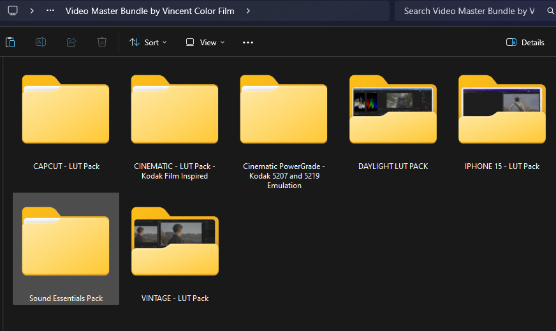Click the This PC monitor icon
The image size is (556, 331).
click(x=13, y=11)
